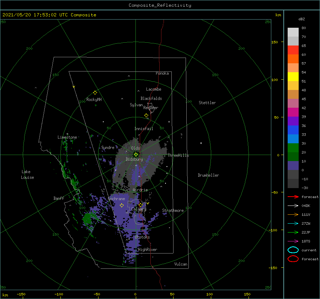
Task: Click the cyan 27ZW arrow legend icon
Action: tap(293, 224)
